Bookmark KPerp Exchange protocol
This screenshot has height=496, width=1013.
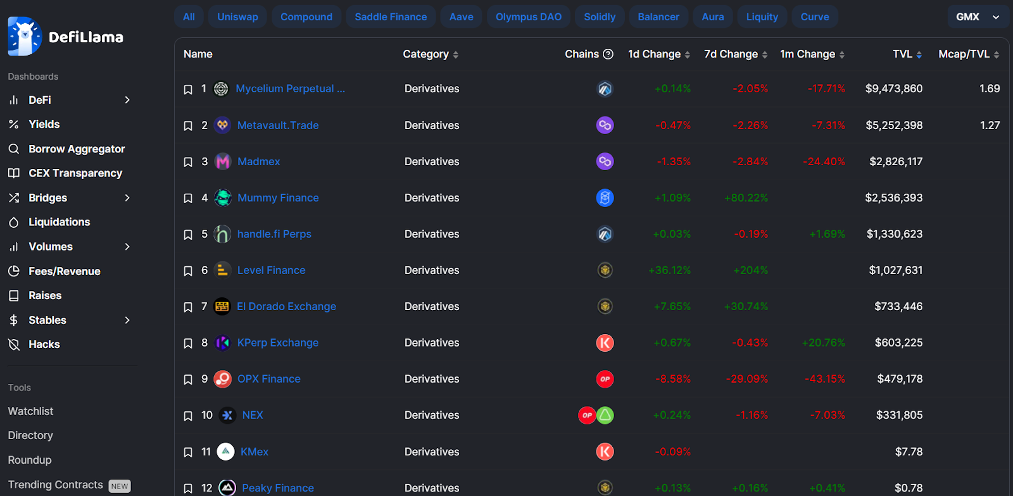point(188,343)
